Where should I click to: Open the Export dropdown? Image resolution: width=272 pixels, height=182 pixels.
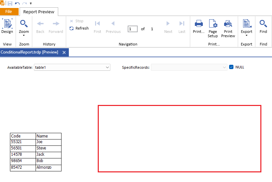[246, 27]
